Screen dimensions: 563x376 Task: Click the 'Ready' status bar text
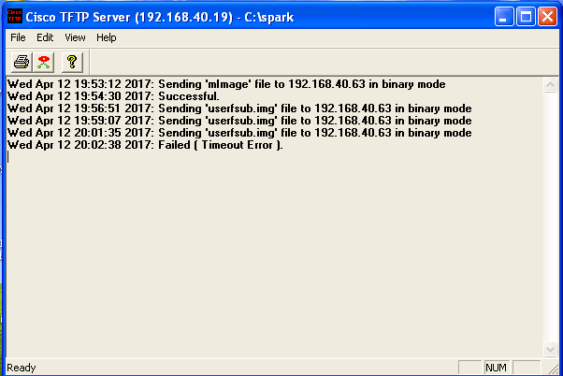tap(22, 368)
